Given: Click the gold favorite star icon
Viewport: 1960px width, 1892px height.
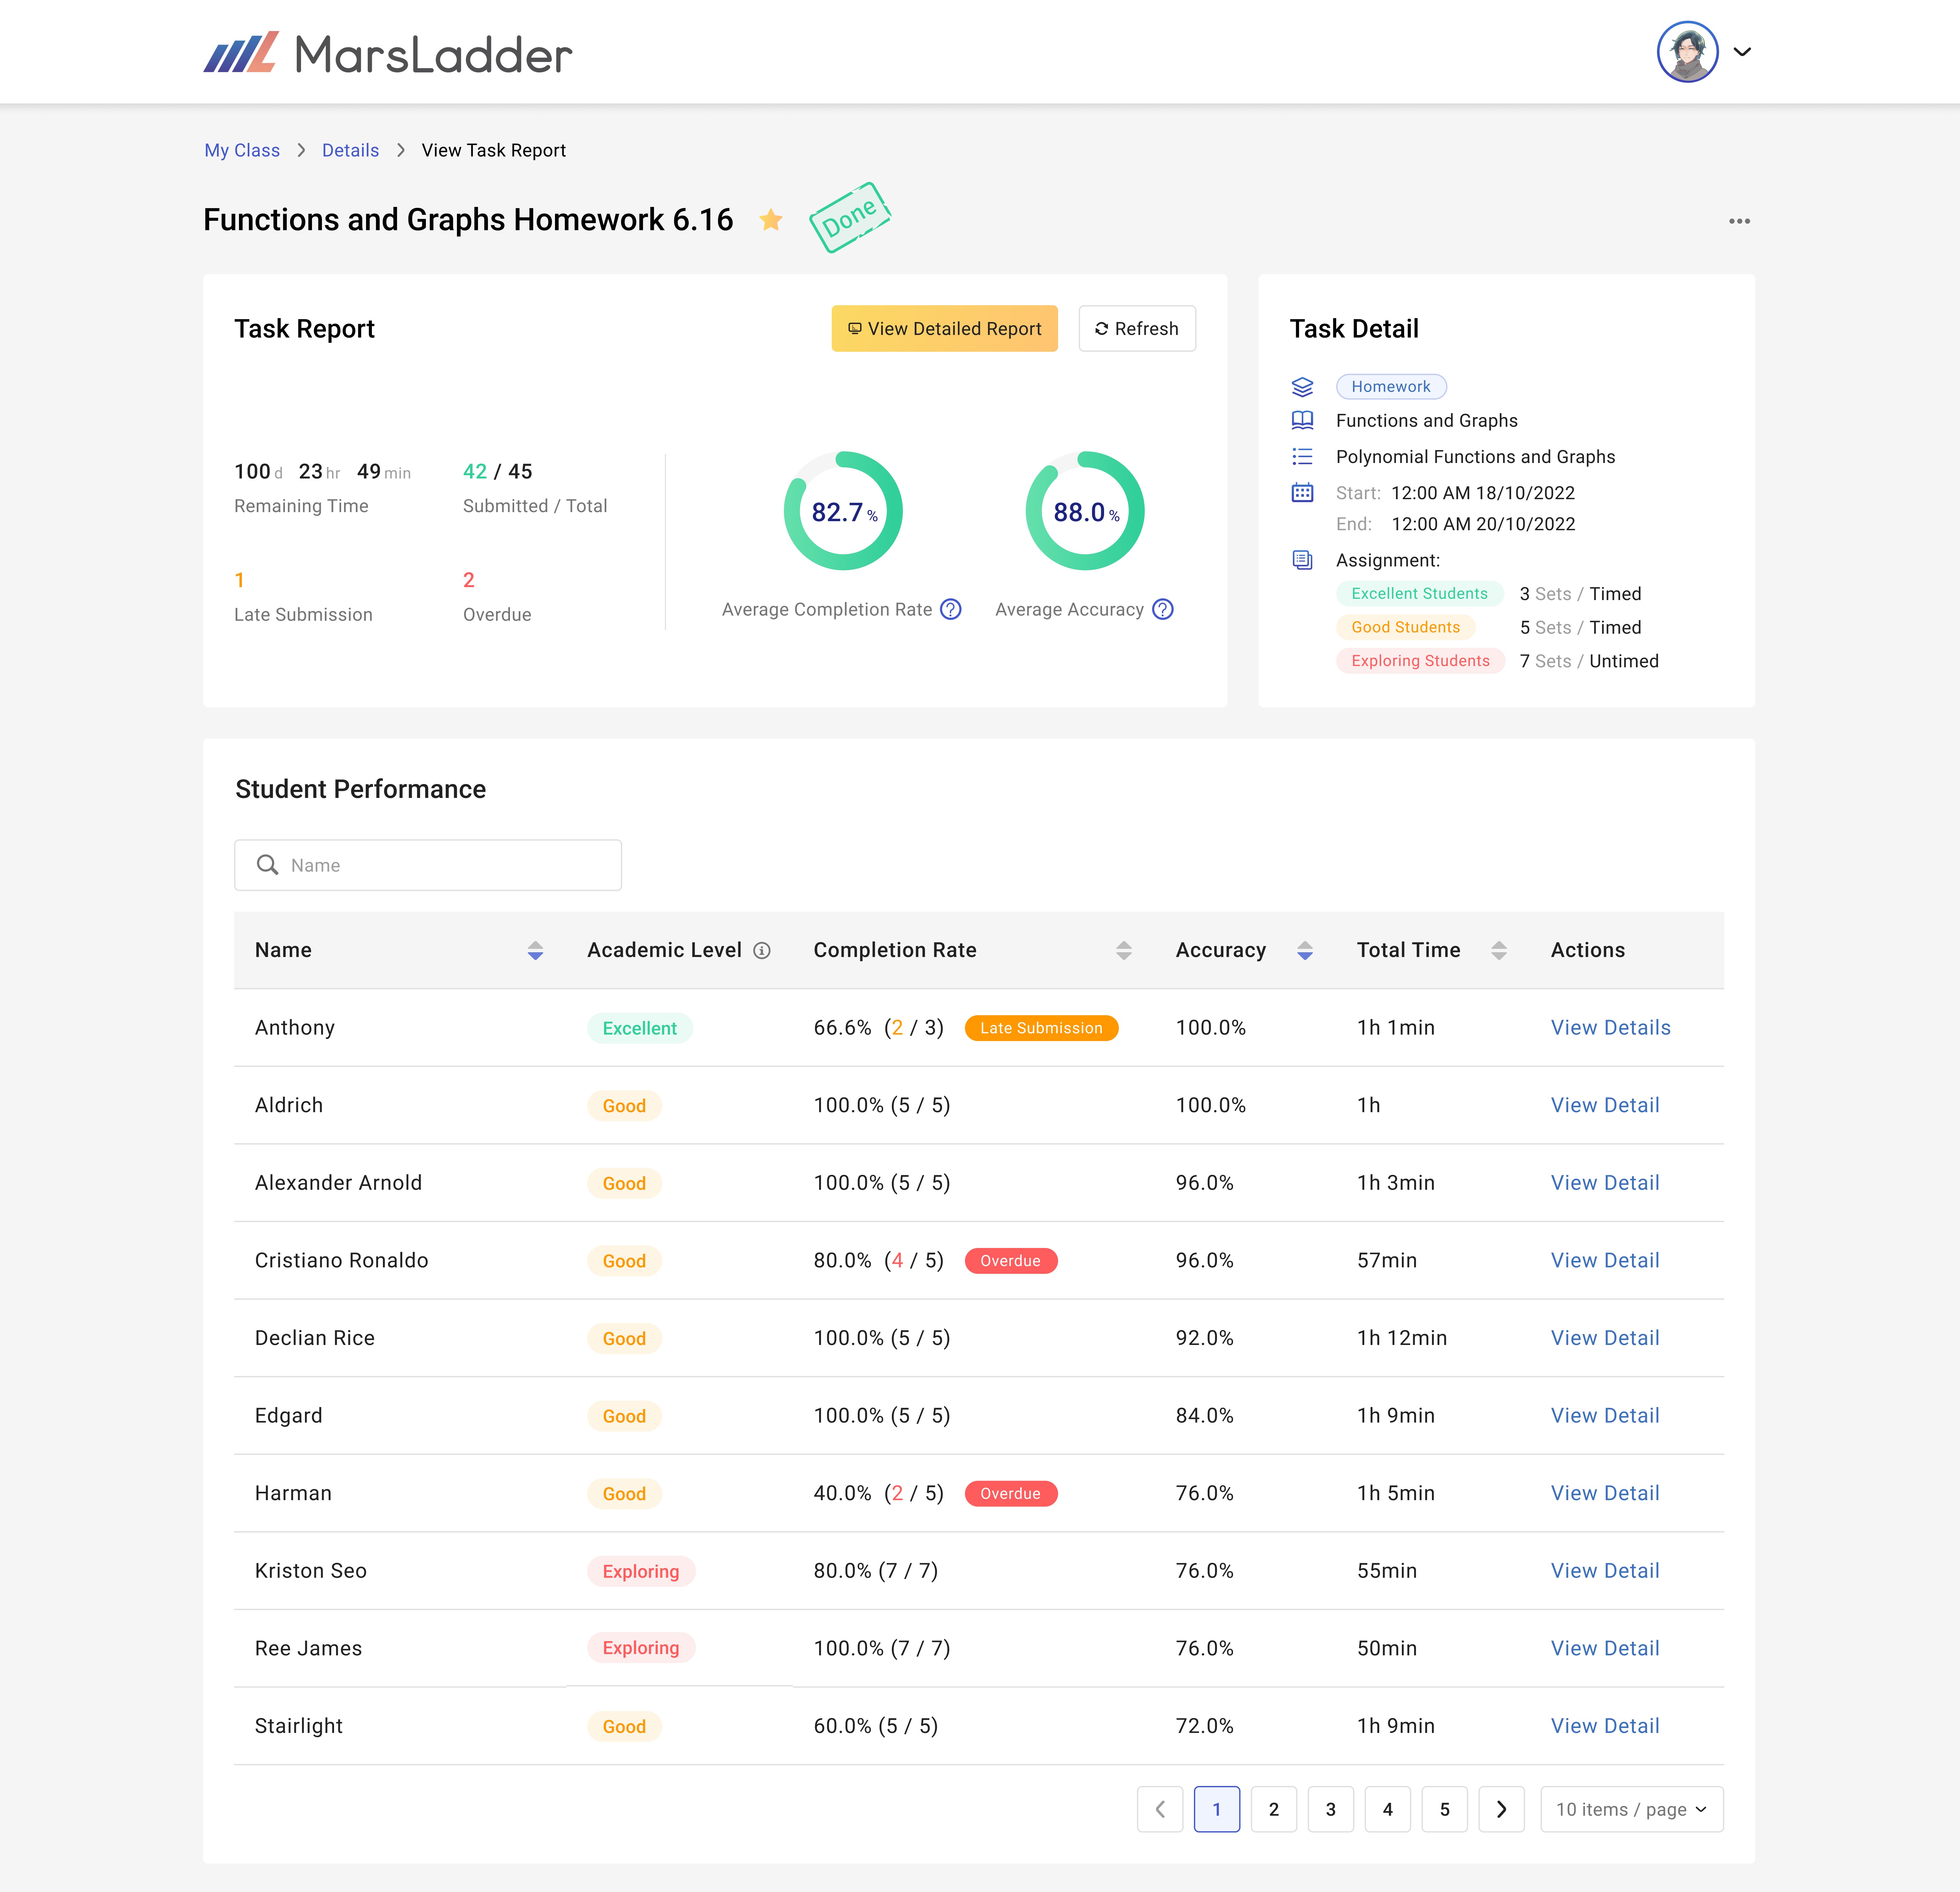Looking at the screenshot, I should tap(770, 220).
